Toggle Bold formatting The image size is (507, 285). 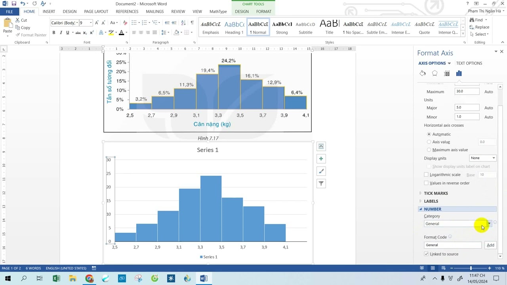click(x=54, y=32)
